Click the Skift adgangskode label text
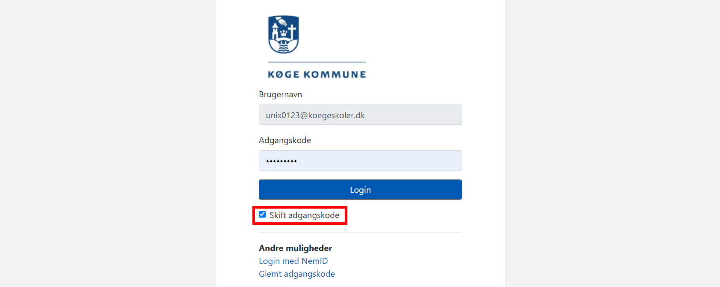The width and height of the screenshot is (720, 287). click(x=304, y=215)
